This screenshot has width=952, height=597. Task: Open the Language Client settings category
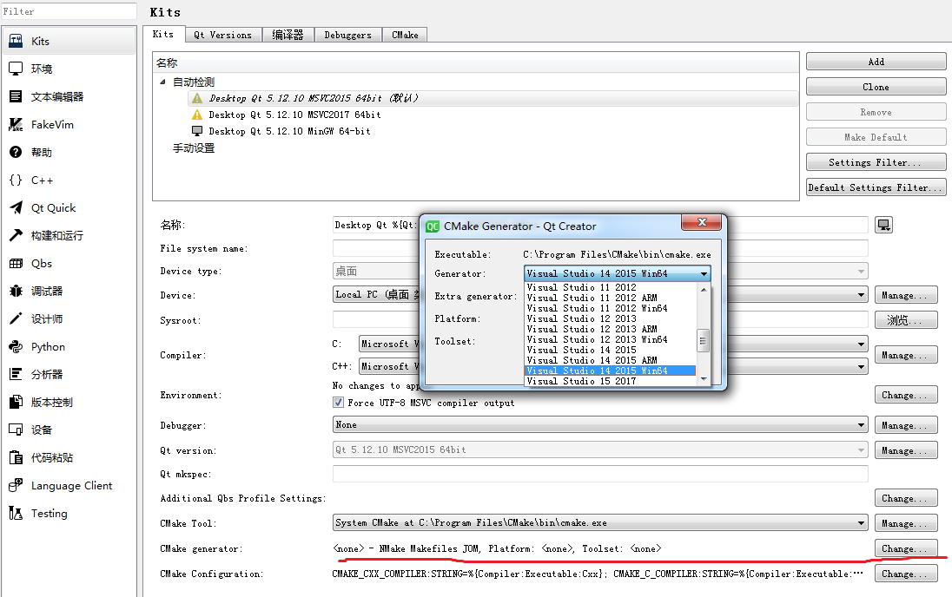[x=69, y=486]
